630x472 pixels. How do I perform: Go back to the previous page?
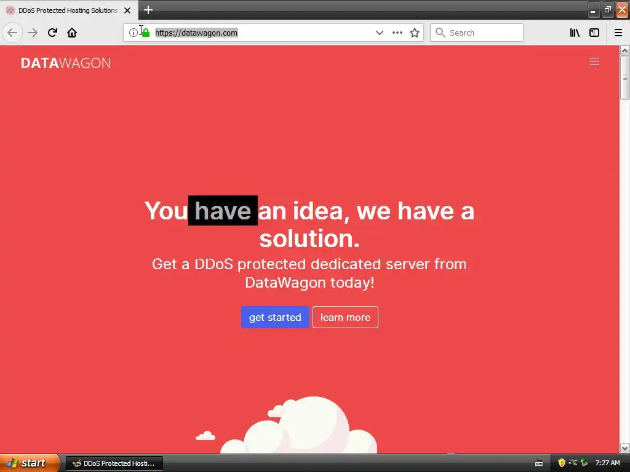[12, 33]
